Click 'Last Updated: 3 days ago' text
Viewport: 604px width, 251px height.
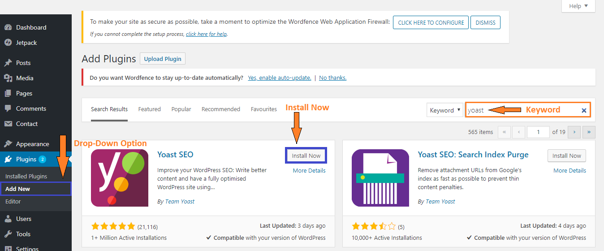293,226
